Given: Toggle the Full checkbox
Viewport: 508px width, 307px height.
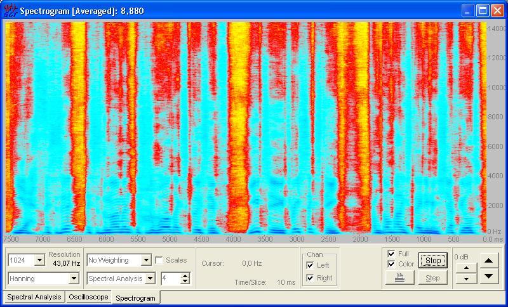Looking at the screenshot, I should 391,254.
